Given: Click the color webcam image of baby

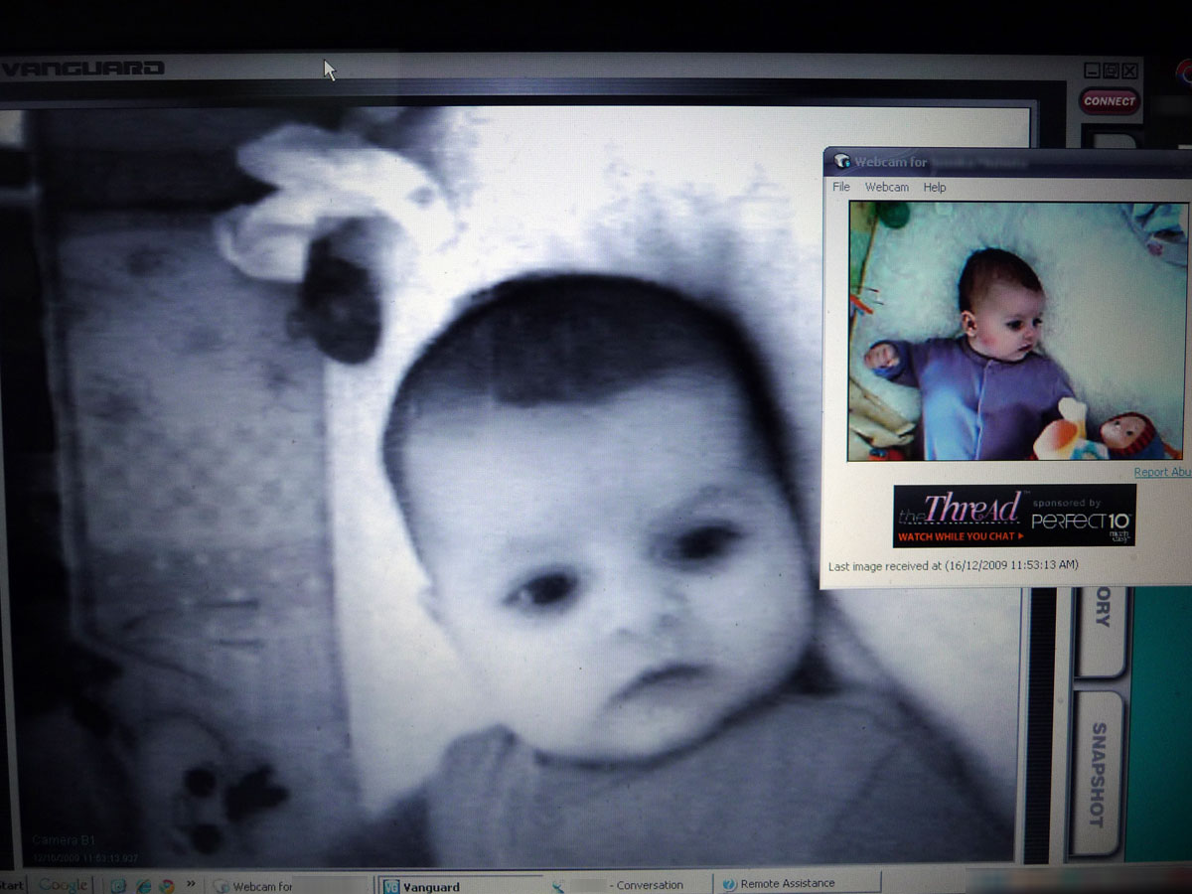Looking at the screenshot, I should (1018, 332).
